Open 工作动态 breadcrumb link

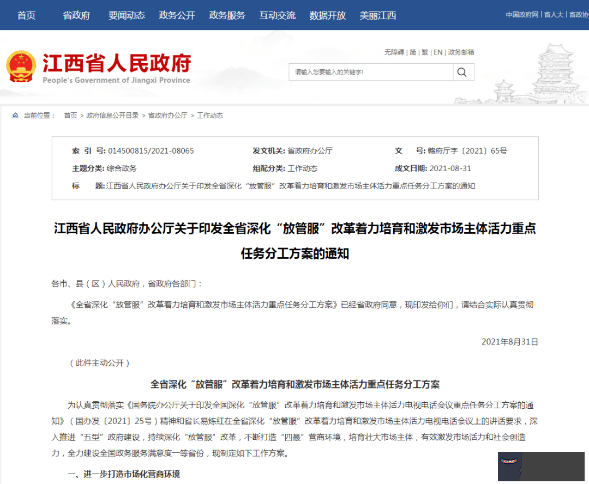click(x=209, y=115)
